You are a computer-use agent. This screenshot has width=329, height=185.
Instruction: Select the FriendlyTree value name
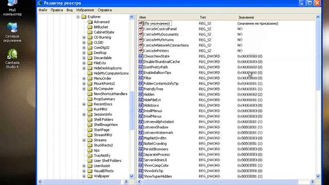coord(153,89)
